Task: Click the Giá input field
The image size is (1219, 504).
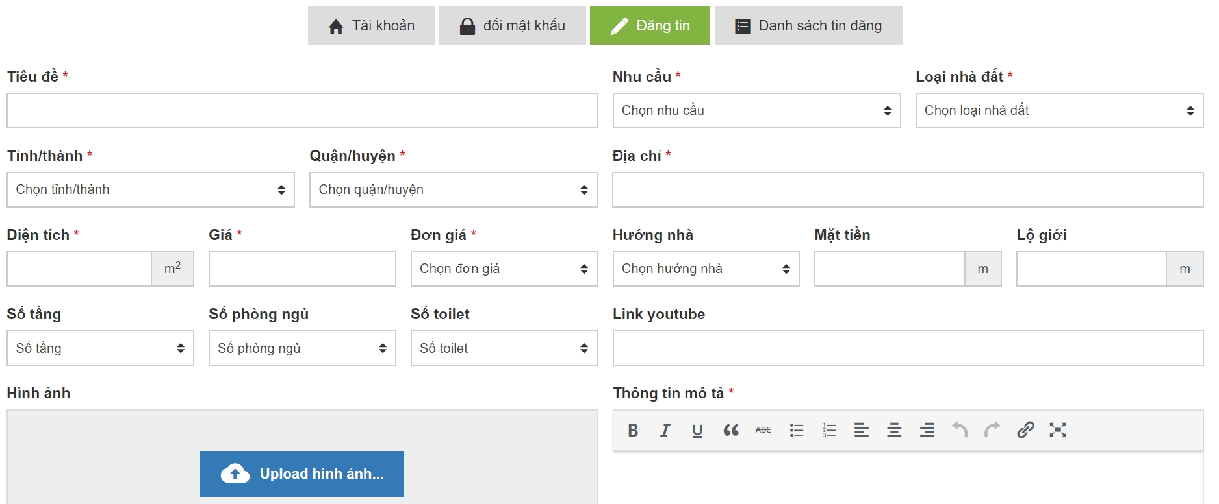Action: (302, 269)
